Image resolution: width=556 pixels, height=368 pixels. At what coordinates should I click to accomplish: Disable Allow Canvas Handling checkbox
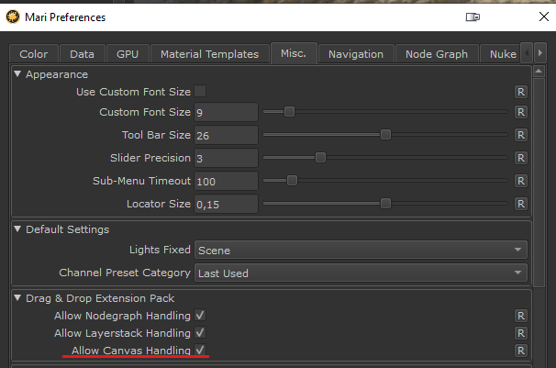(x=200, y=351)
